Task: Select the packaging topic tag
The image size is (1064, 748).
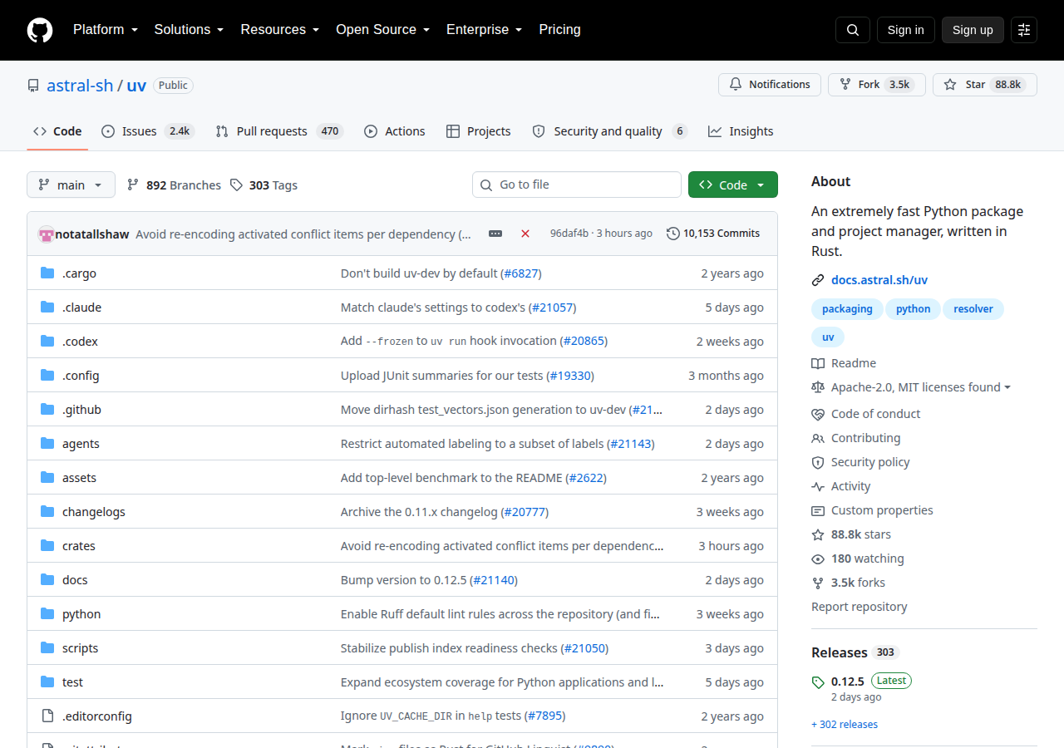Action: pyautogui.click(x=847, y=309)
